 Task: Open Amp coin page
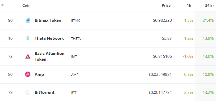[39, 74]
